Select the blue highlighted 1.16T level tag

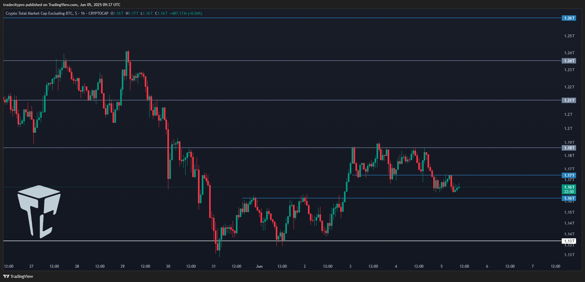click(x=569, y=198)
